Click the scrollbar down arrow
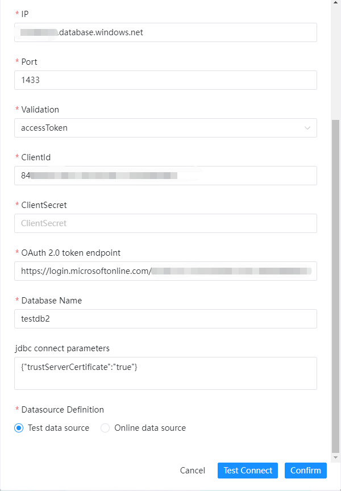 point(335,457)
